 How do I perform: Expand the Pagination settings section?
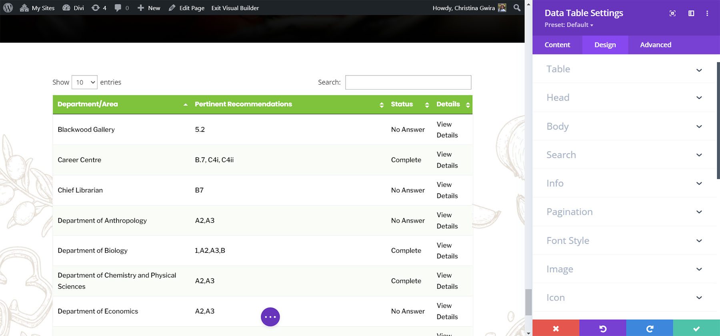[624, 212]
